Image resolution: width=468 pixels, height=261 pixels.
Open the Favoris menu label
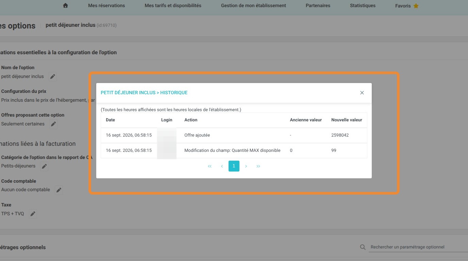(x=403, y=6)
